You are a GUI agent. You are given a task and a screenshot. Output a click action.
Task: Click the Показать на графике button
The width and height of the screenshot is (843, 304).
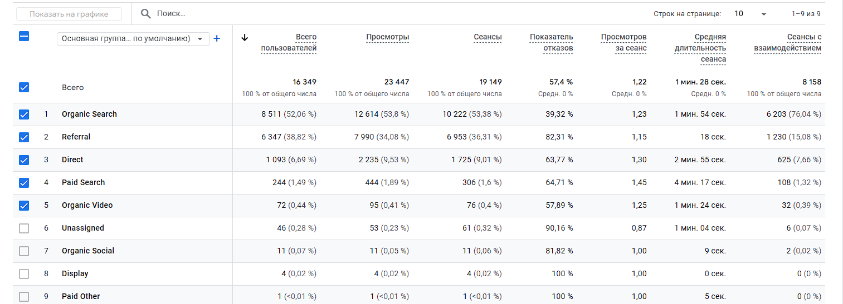tap(70, 14)
